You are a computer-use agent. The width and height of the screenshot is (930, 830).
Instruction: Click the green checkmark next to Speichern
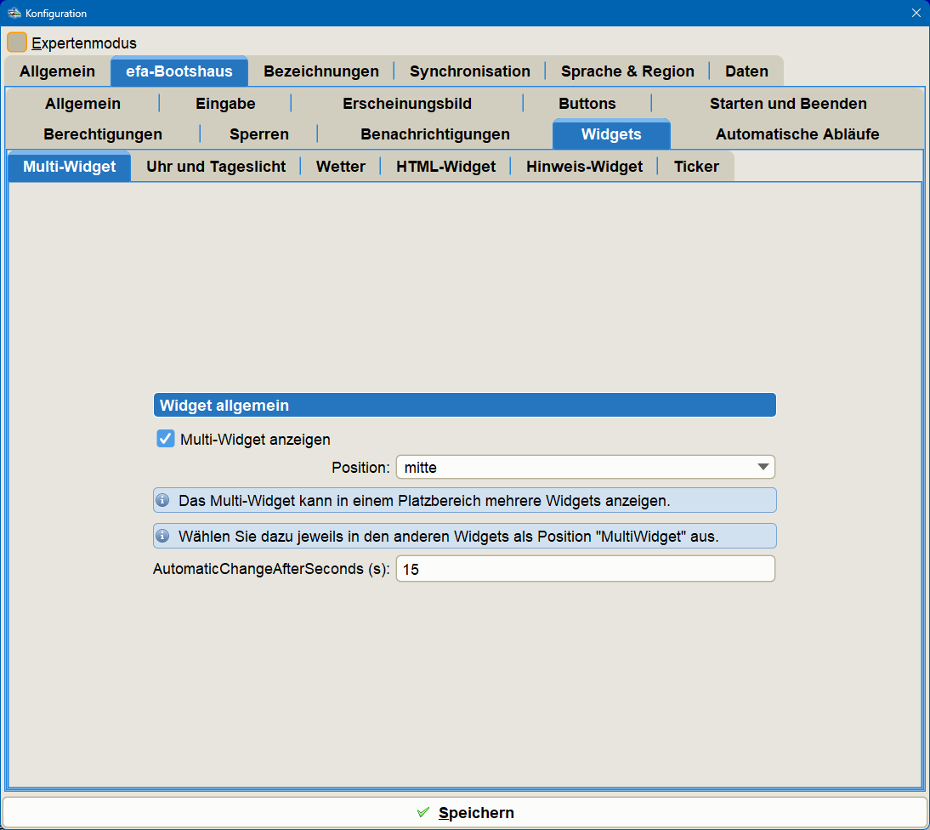(x=423, y=812)
